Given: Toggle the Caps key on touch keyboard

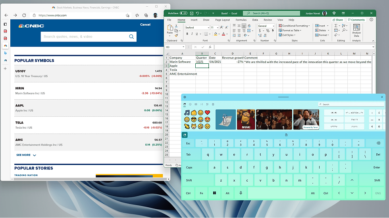Looking at the screenshot, I should click(x=194, y=167).
